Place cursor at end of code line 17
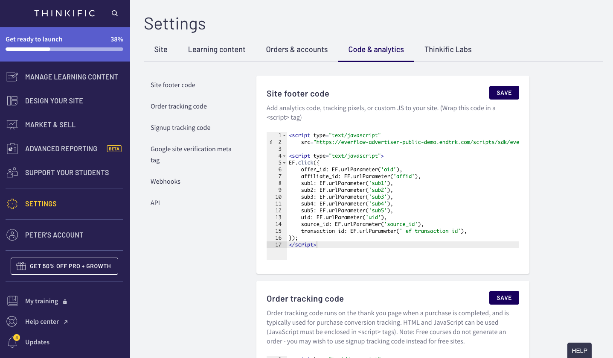This screenshot has width=613, height=358. pos(317,245)
